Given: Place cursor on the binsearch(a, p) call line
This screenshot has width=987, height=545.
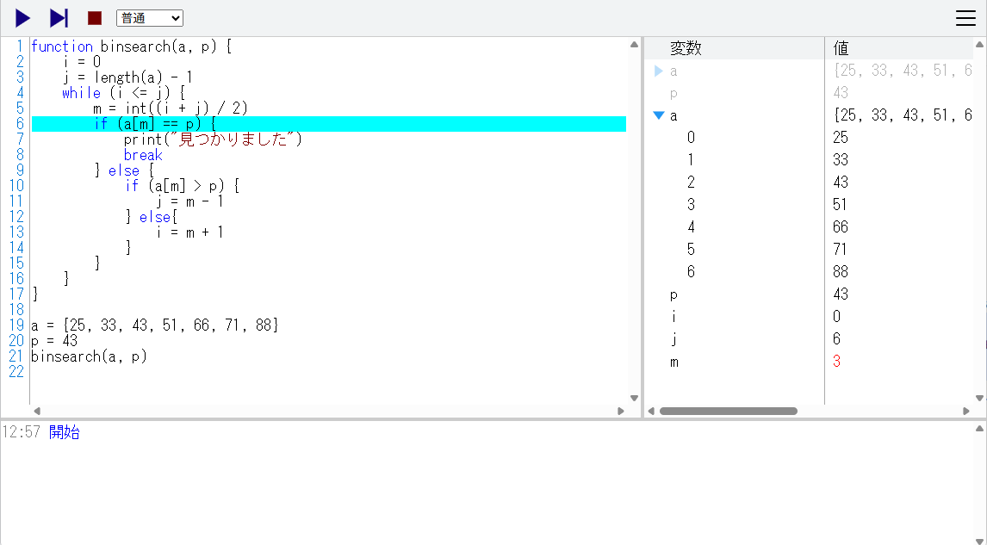Looking at the screenshot, I should [x=89, y=356].
